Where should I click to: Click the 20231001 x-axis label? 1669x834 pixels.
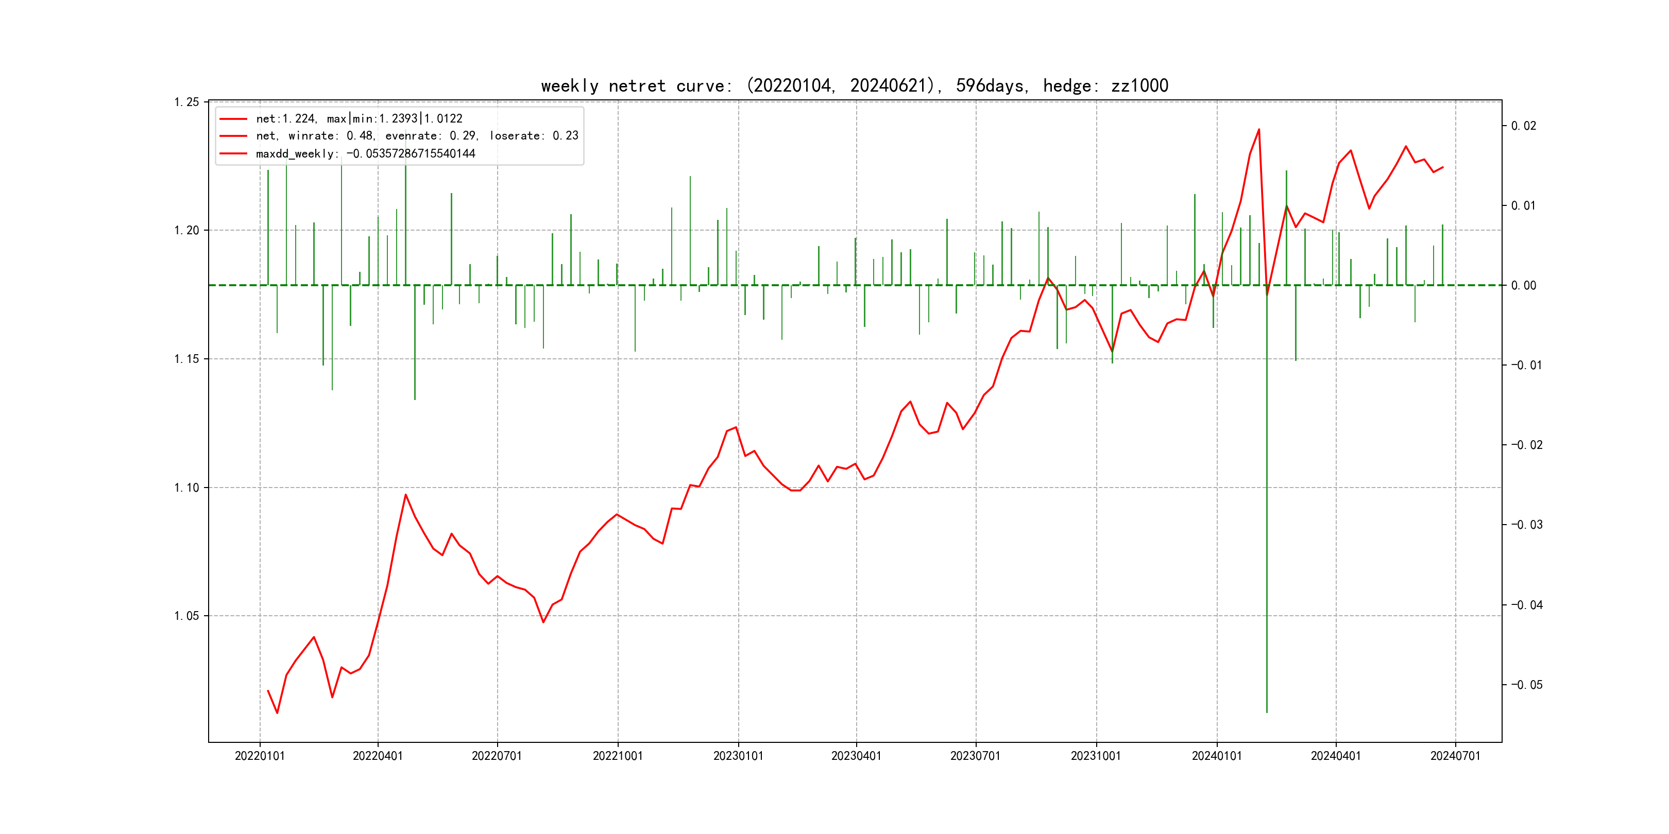click(x=1096, y=756)
